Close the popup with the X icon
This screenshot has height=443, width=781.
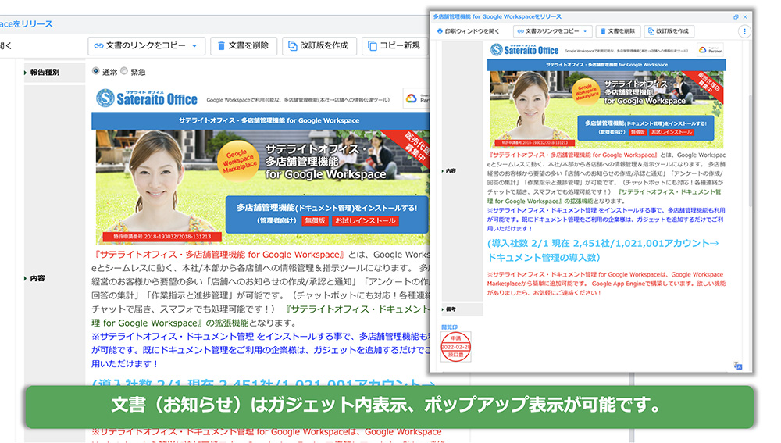(745, 17)
